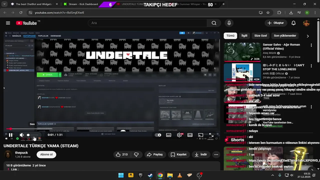Open Sansar Salvo Ağır Roman thumbnail

tap(242, 52)
